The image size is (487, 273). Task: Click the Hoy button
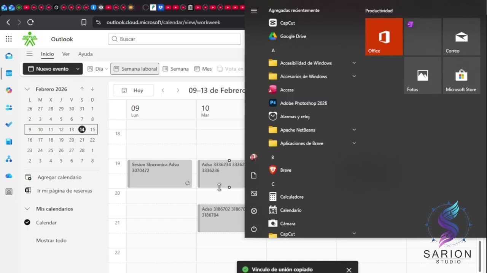(x=133, y=90)
